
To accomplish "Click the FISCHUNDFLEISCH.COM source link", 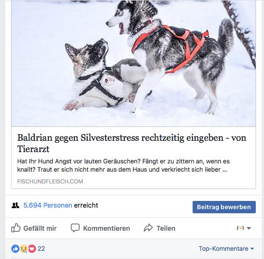I will 50,181.
